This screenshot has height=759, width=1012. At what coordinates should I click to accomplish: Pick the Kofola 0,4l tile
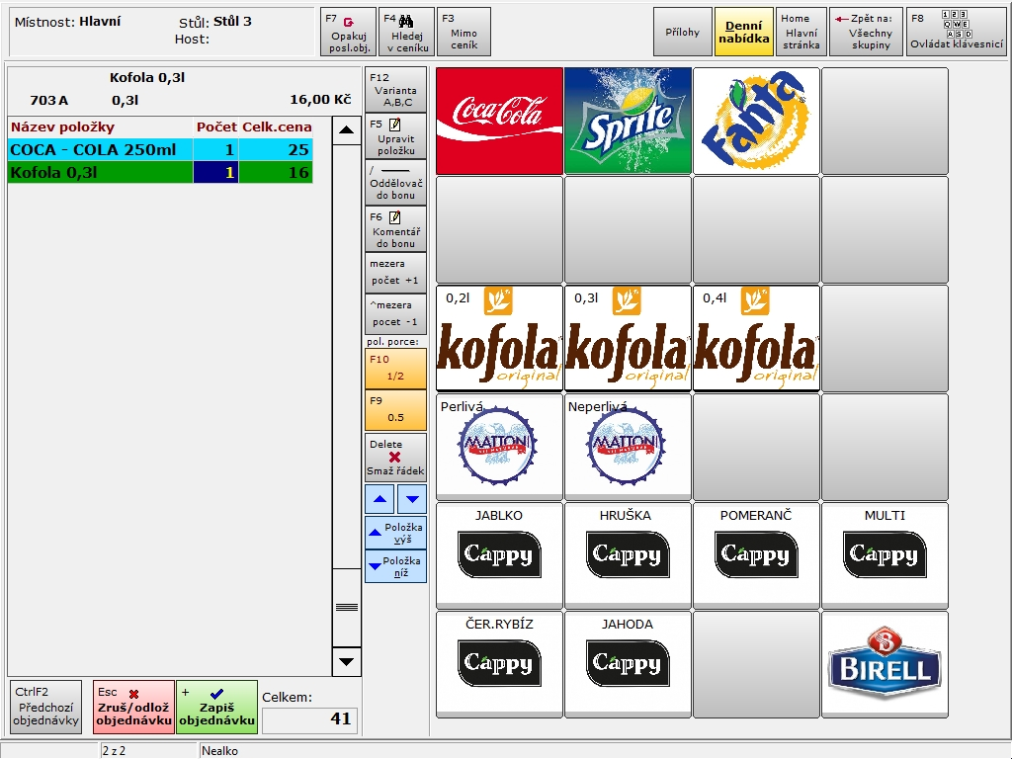(x=756, y=338)
